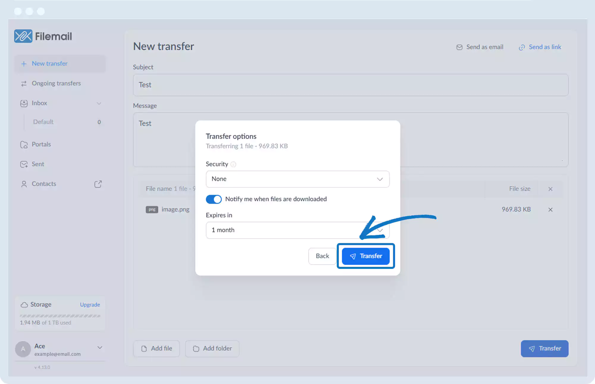Image resolution: width=595 pixels, height=384 pixels.
Task: Toggle notify me when files are downloaded
Action: click(x=214, y=199)
